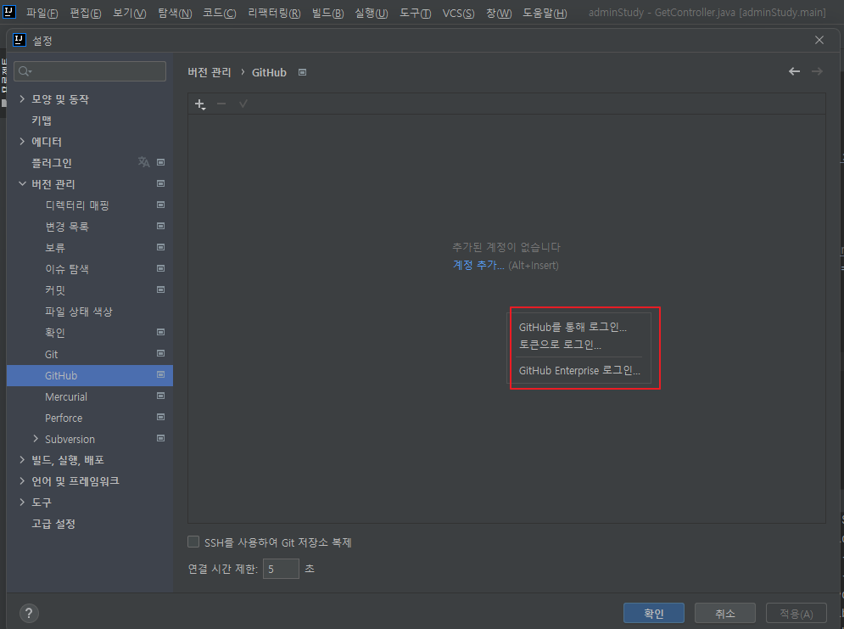Click the project icon beside 이슈 탐색
844x629 pixels.
coord(160,268)
